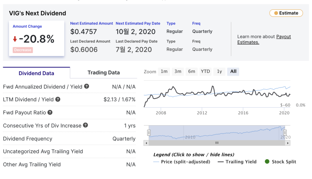The height and width of the screenshot is (179, 312).
Task: Click the VIG's Next Dividend heading
Action: point(37,13)
